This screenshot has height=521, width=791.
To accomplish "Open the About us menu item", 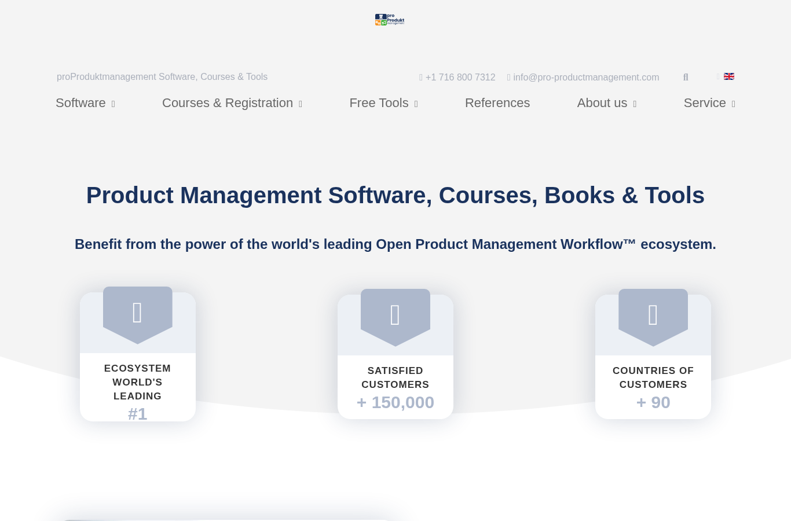I will click(x=602, y=103).
